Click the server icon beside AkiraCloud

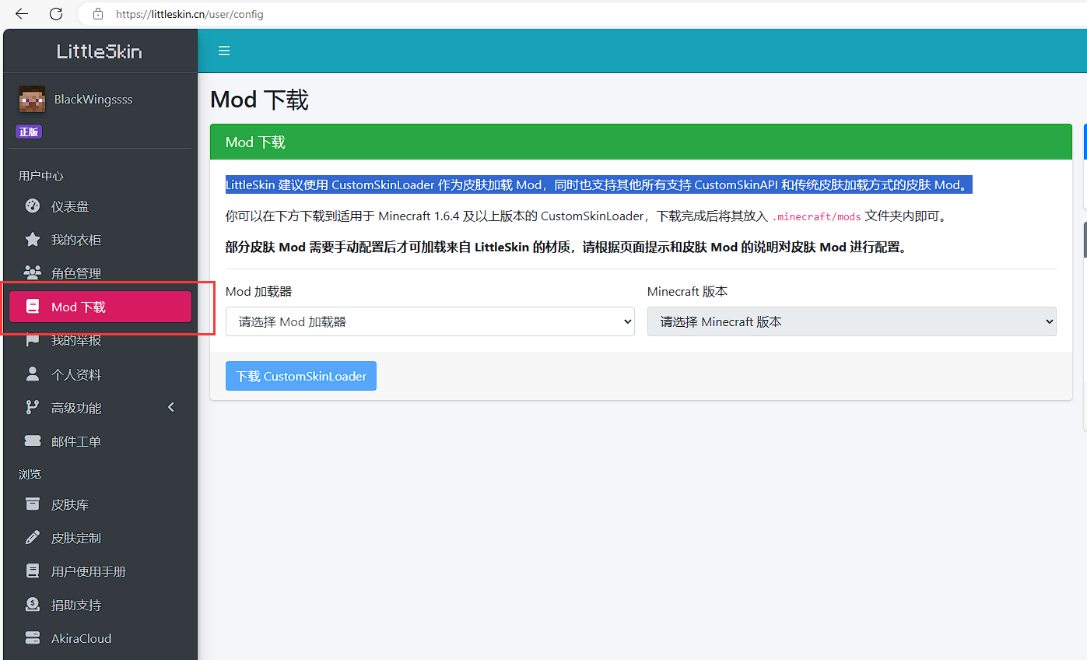click(32, 638)
